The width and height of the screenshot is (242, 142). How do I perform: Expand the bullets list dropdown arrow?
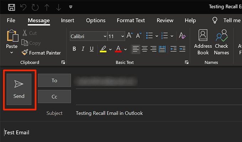(x=156, y=36)
